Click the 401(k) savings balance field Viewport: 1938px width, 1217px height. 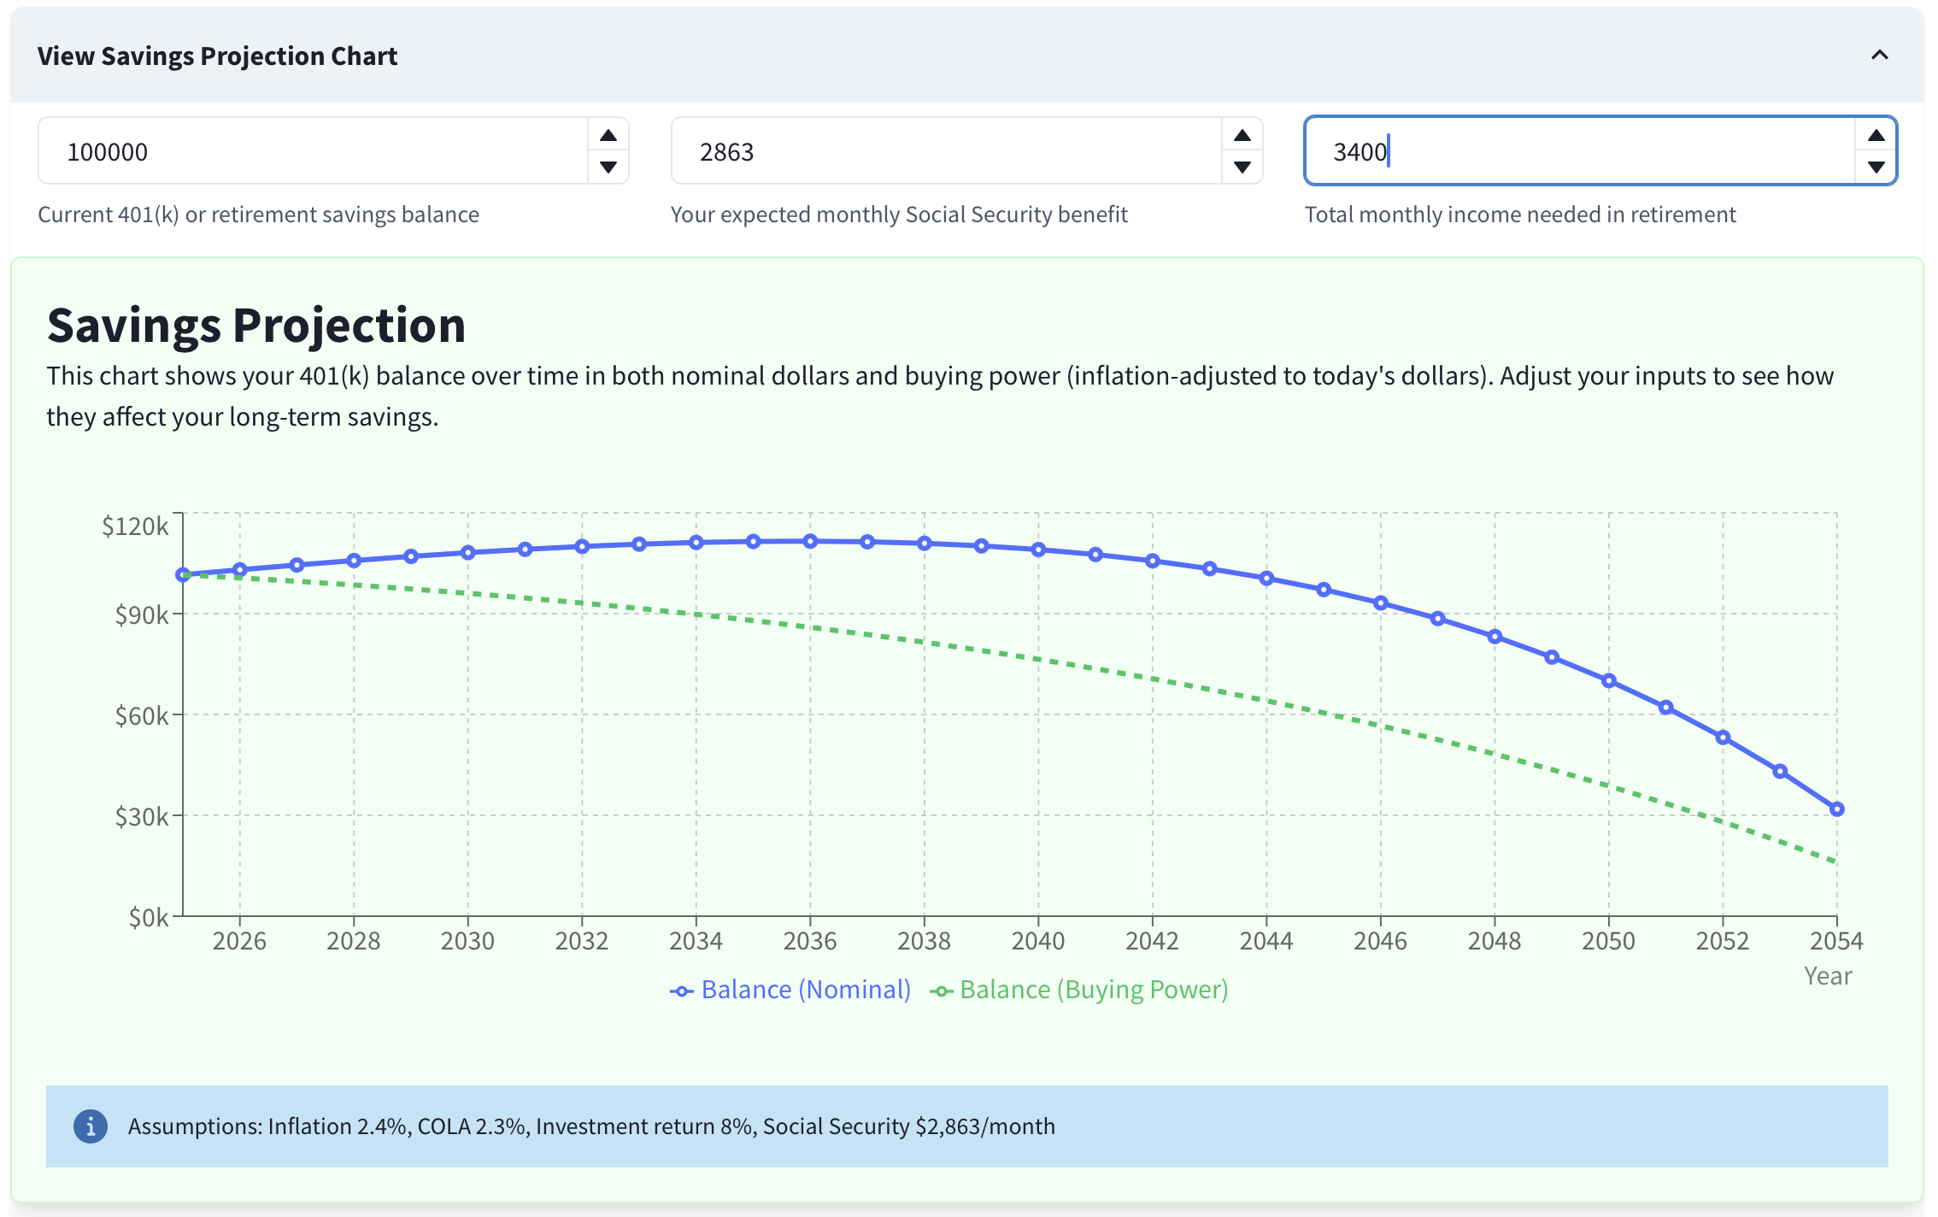pyautogui.click(x=313, y=151)
